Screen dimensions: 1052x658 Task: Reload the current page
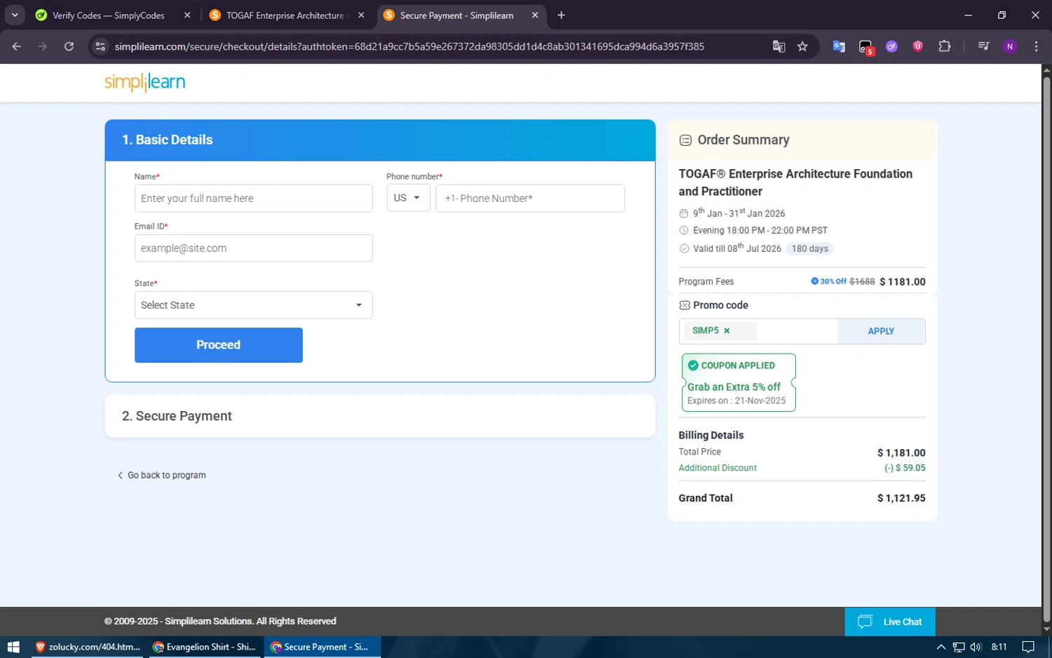(x=69, y=46)
